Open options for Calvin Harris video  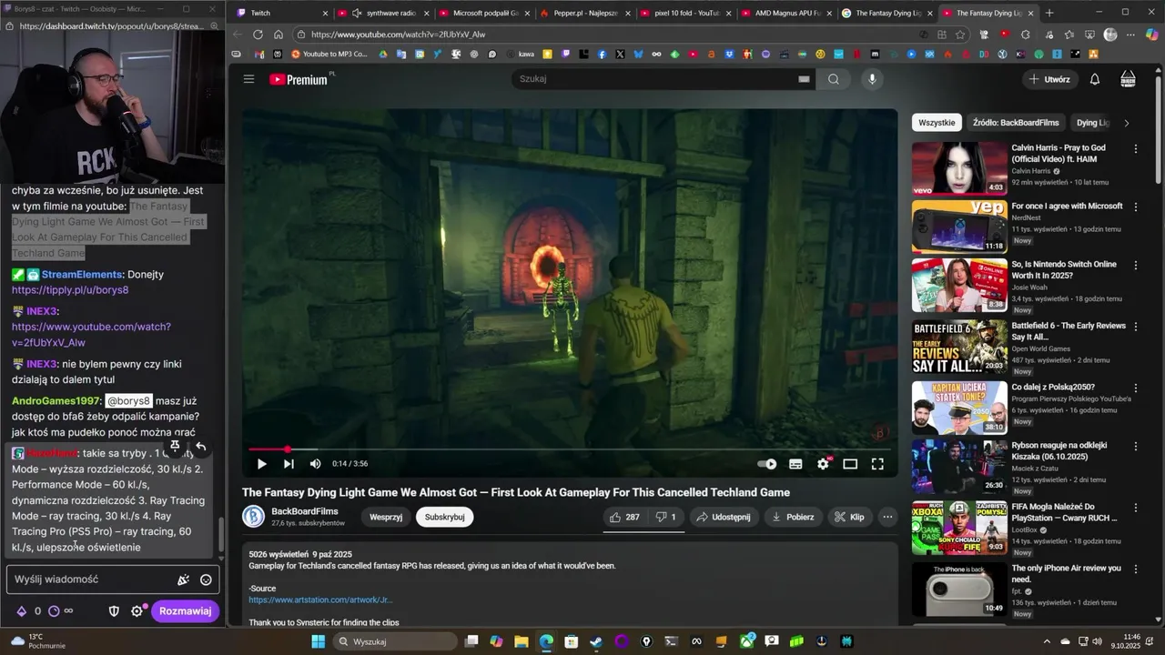coord(1135,148)
